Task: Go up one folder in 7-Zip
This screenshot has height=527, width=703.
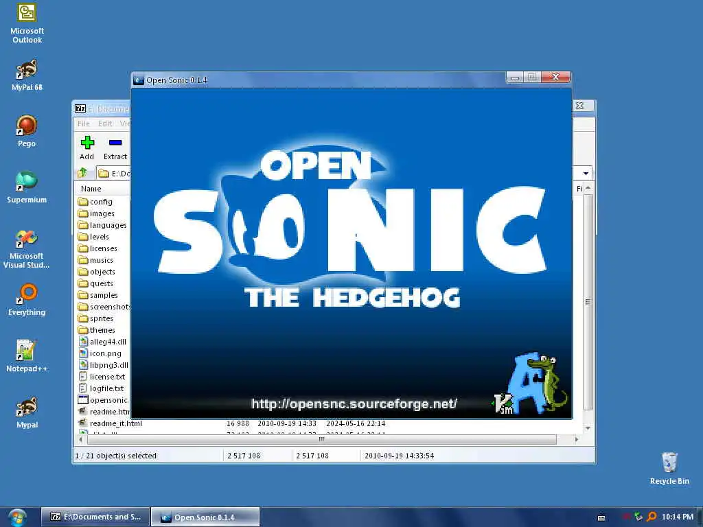Action: [82, 173]
